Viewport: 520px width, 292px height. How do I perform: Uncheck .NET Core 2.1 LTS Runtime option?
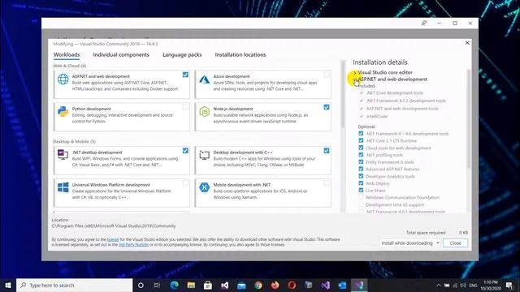tap(361, 140)
